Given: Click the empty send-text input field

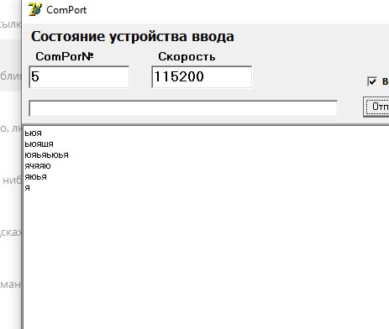Looking at the screenshot, I should tap(183, 108).
